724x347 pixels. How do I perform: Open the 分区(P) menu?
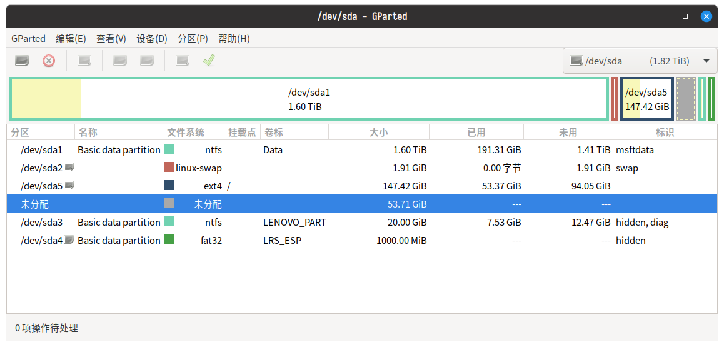point(193,38)
